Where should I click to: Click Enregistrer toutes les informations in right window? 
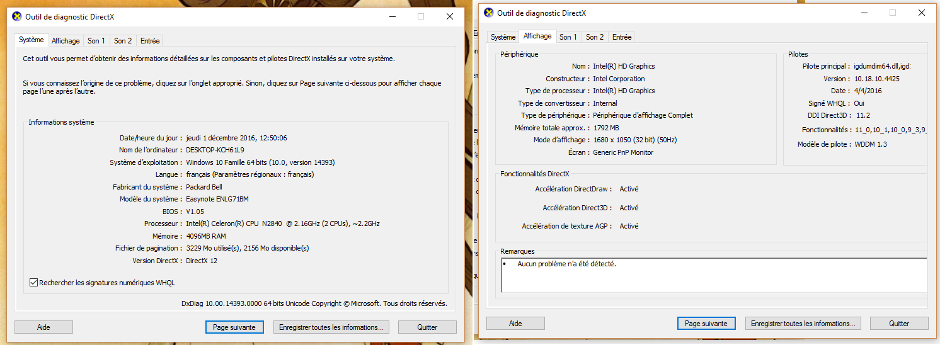click(x=803, y=324)
